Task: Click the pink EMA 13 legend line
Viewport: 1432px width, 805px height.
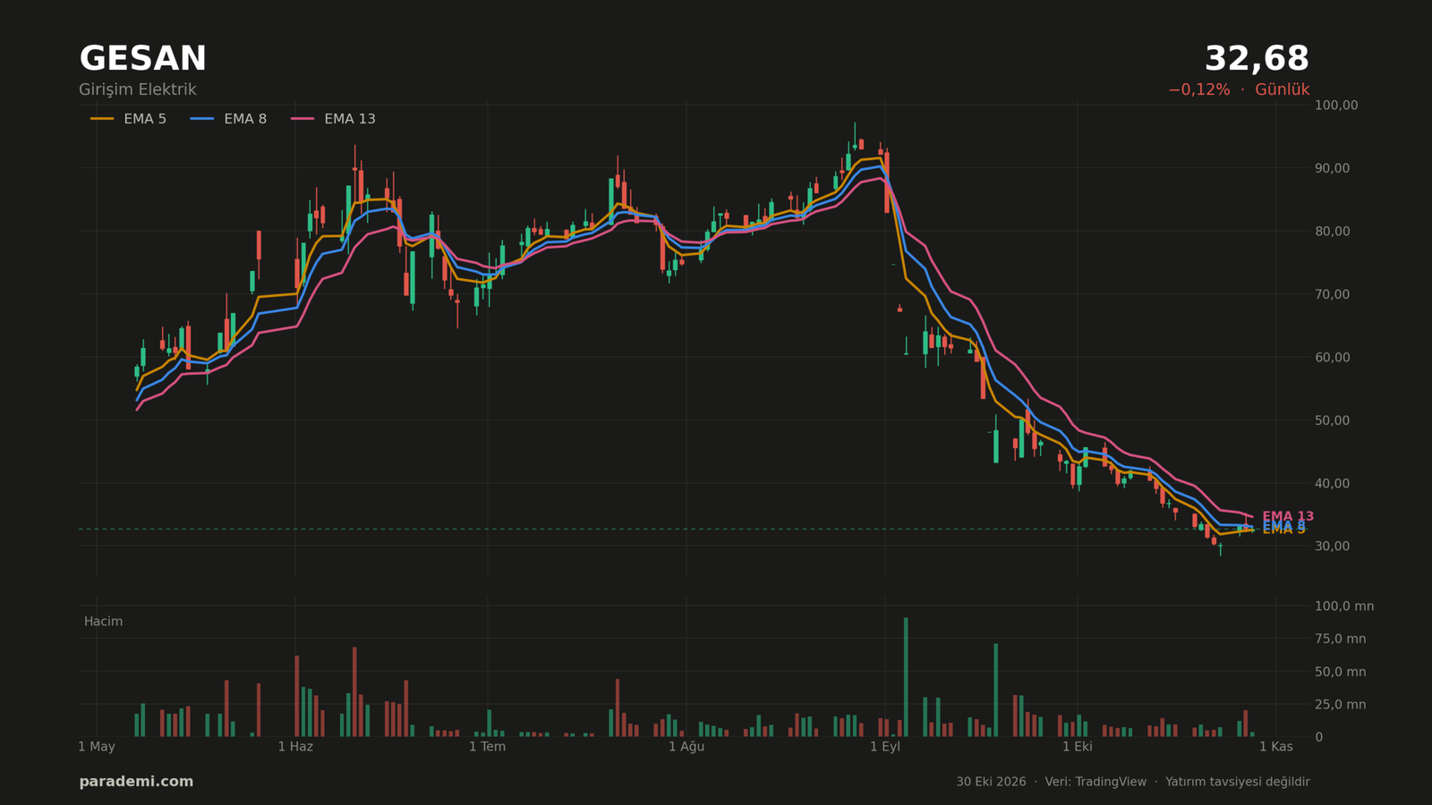Action: pos(303,119)
